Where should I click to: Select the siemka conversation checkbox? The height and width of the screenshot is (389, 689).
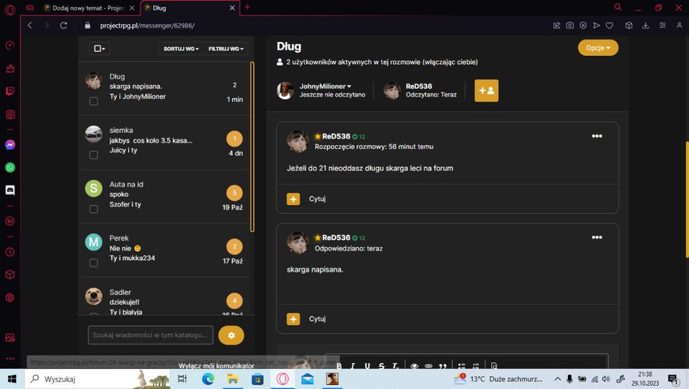pos(94,155)
